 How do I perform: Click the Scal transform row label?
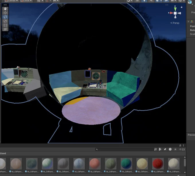point(192,34)
